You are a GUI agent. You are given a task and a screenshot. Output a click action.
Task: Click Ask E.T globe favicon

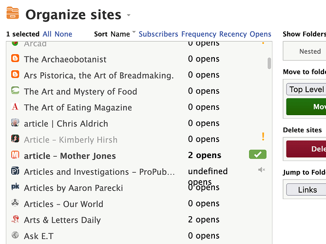15,235
